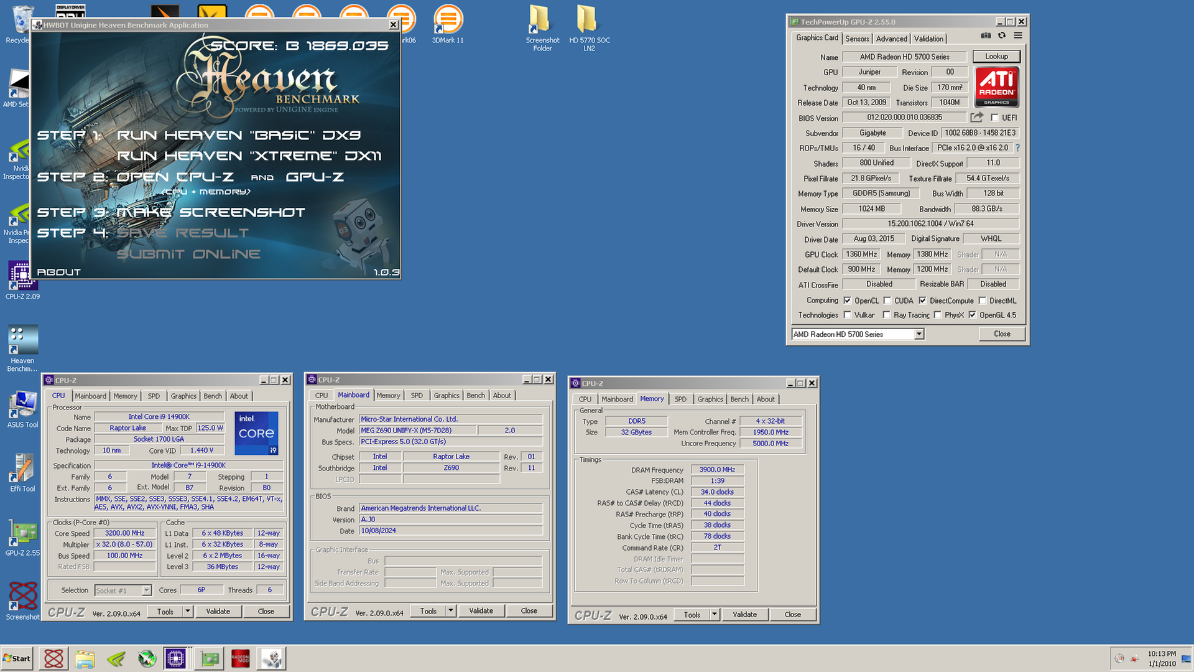Open the SPD tab in CPU-Z Memory window
This screenshot has width=1194, height=672.
680,399
